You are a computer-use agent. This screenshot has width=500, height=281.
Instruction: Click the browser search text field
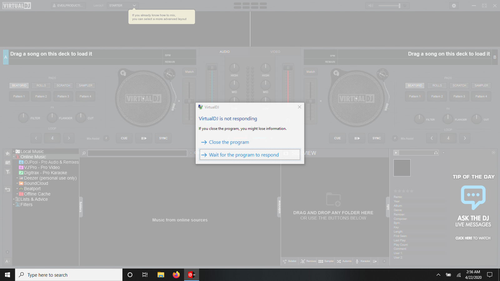tap(137, 153)
